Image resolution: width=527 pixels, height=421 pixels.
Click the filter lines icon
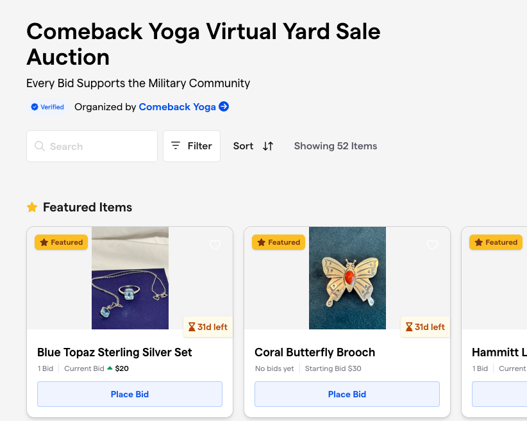click(x=176, y=145)
